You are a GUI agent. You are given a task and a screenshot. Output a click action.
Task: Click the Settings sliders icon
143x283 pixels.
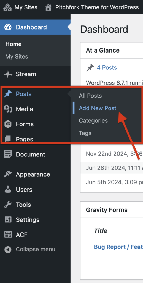(8, 220)
